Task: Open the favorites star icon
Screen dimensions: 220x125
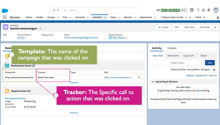Action: [182, 10]
